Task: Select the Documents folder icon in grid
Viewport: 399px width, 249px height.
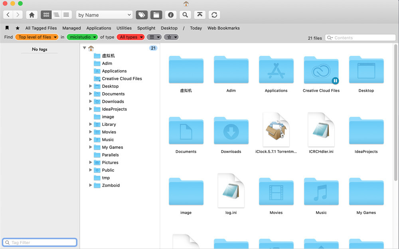Action: 186,131
